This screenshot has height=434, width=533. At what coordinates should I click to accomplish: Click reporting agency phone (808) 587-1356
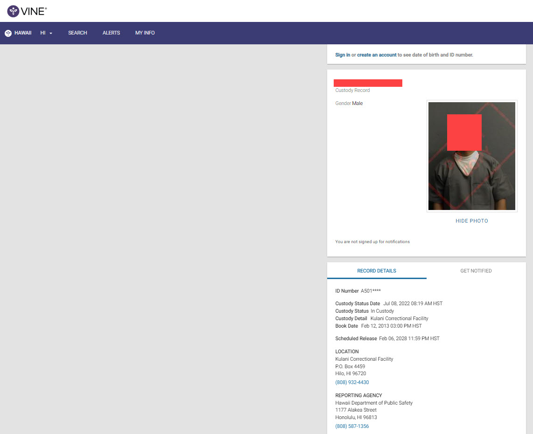(x=352, y=427)
